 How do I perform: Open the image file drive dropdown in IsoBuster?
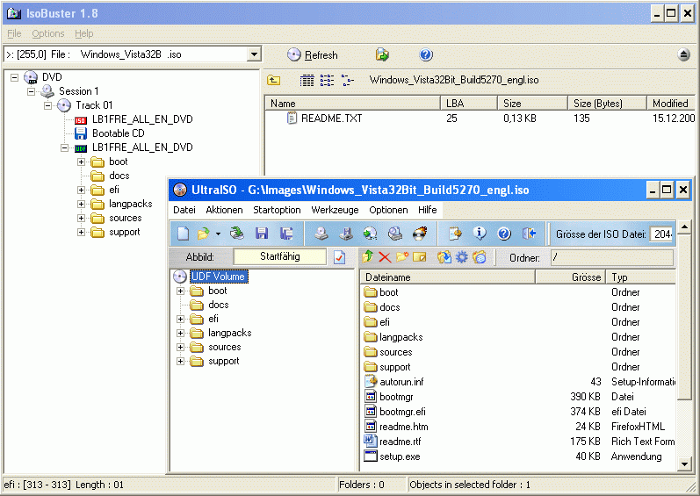pos(254,54)
